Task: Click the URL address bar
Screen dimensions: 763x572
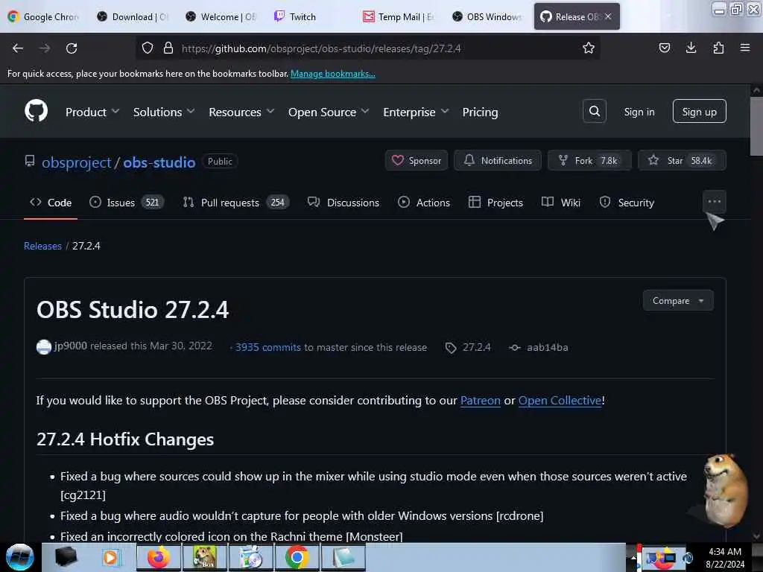Action: (x=368, y=48)
